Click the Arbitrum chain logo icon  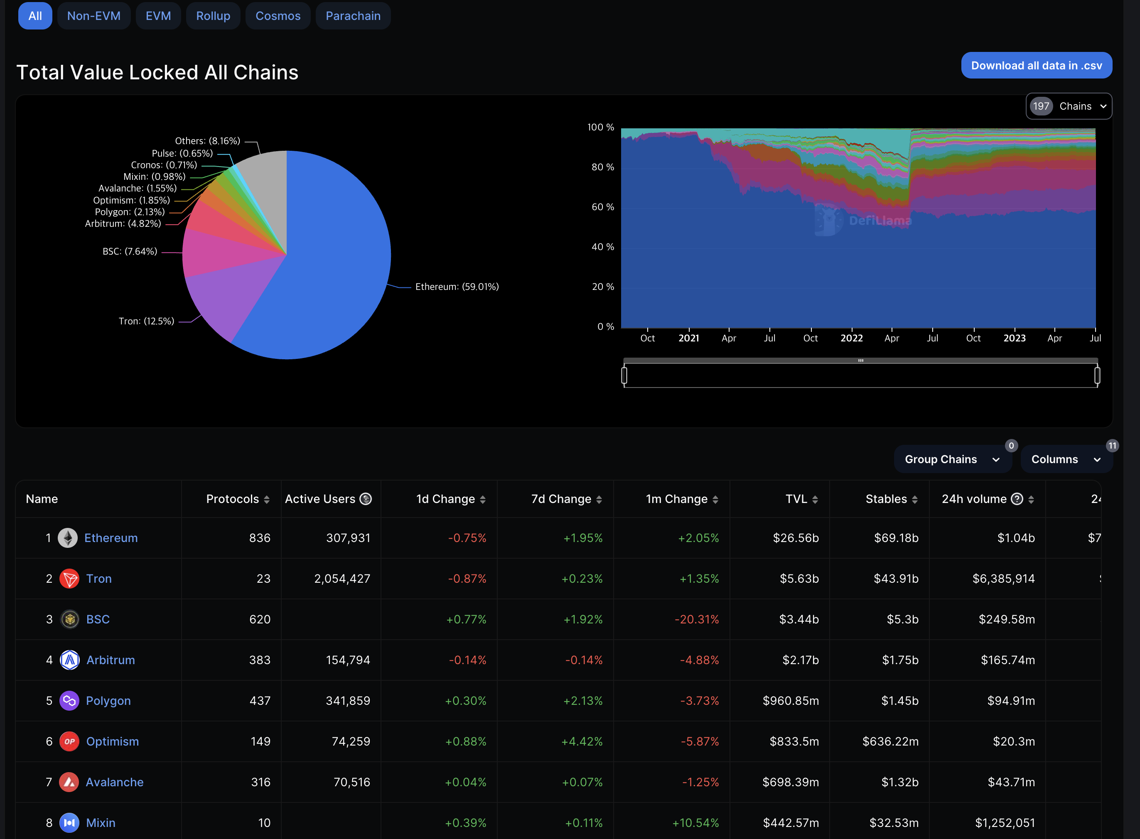(70, 660)
